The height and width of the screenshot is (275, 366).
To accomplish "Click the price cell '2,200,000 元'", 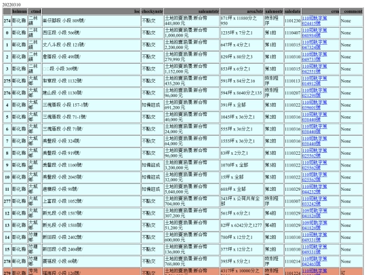I will click(x=192, y=45).
